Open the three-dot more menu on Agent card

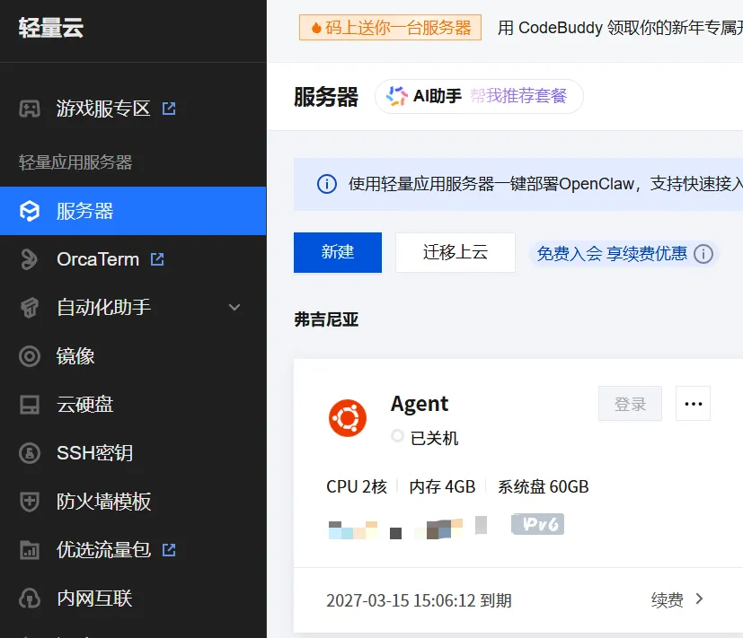tap(693, 404)
